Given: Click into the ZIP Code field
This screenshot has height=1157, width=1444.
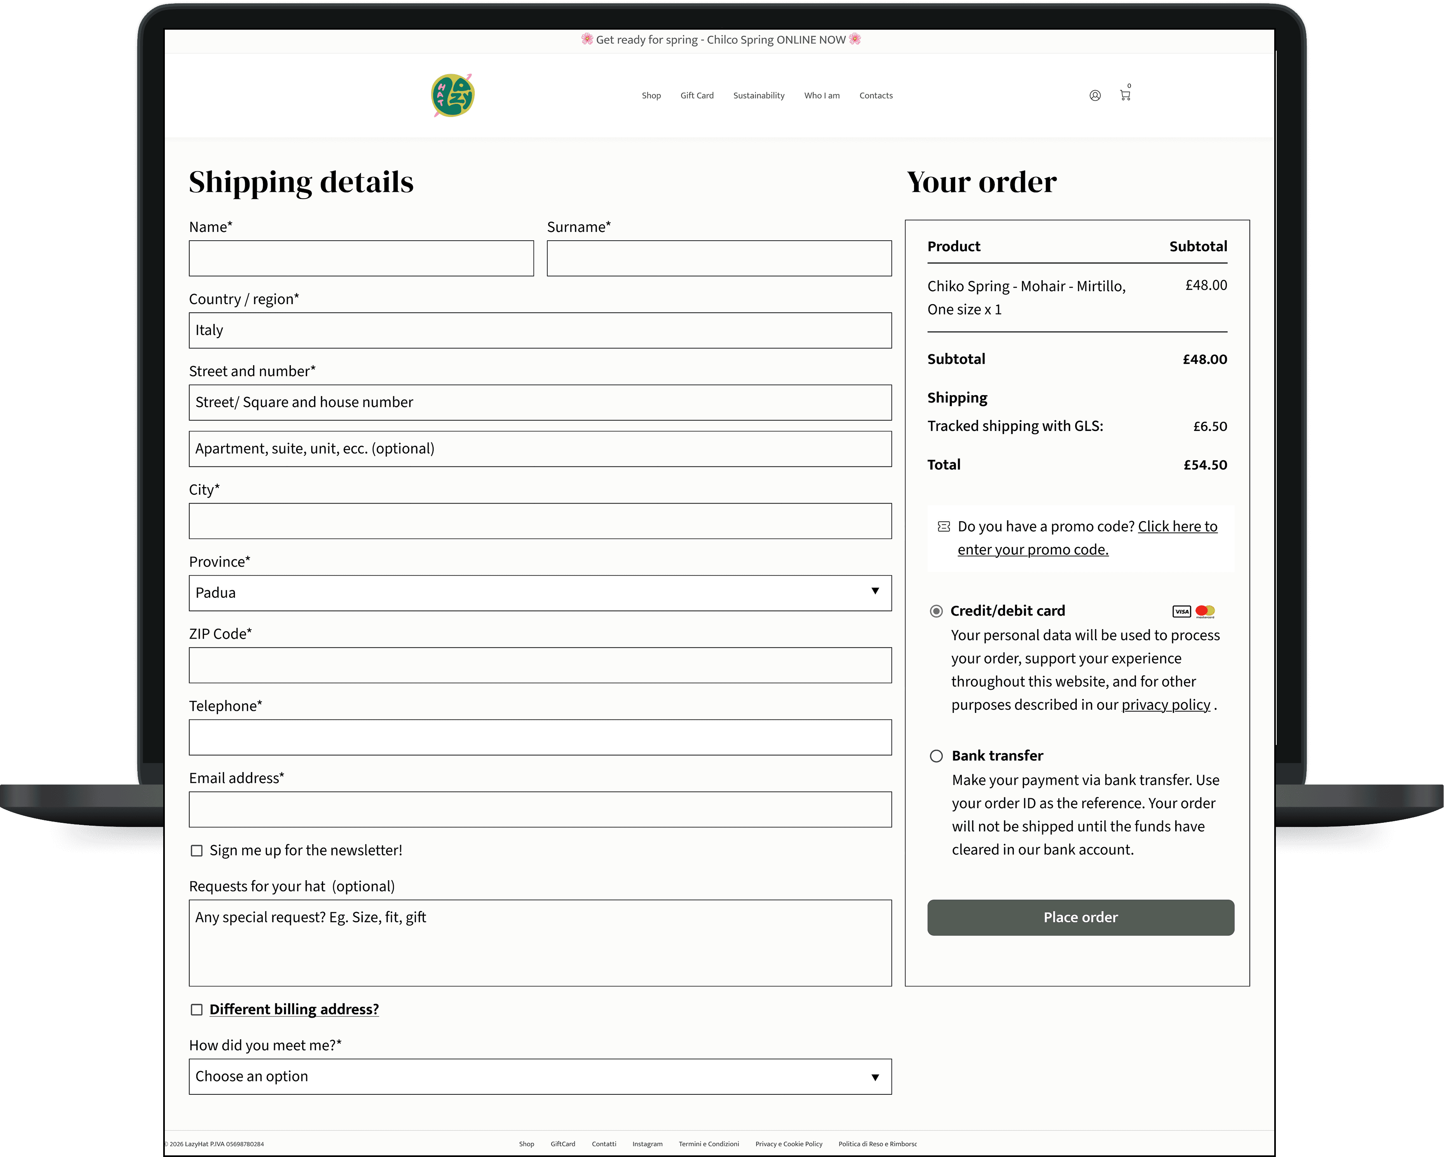Looking at the screenshot, I should pos(540,665).
